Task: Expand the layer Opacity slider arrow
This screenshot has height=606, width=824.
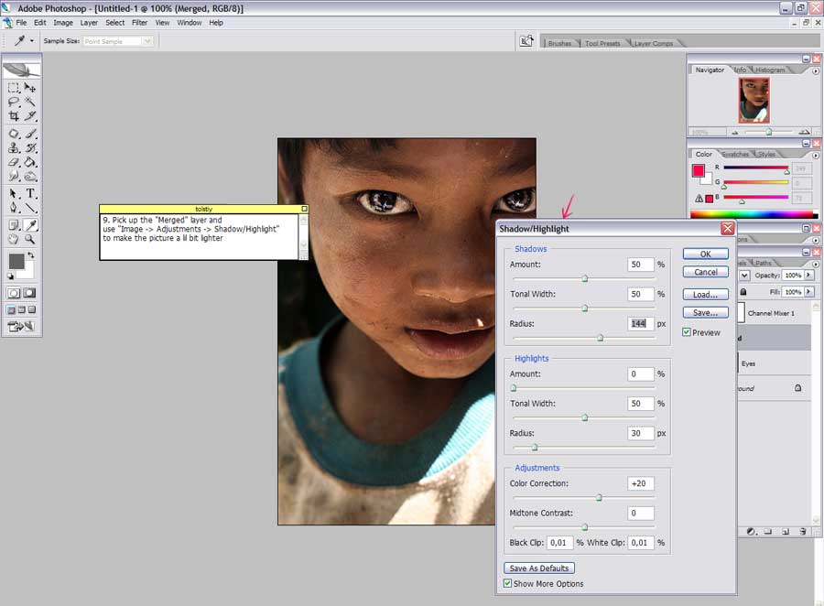Action: pyautogui.click(x=809, y=275)
